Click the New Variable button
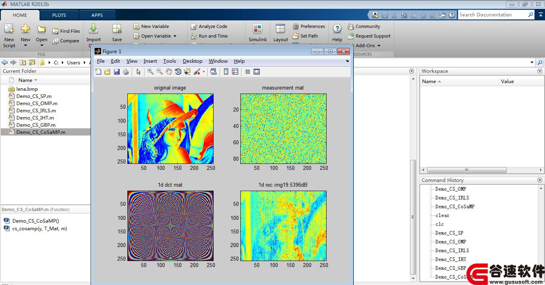This screenshot has height=285, width=545. click(151, 26)
